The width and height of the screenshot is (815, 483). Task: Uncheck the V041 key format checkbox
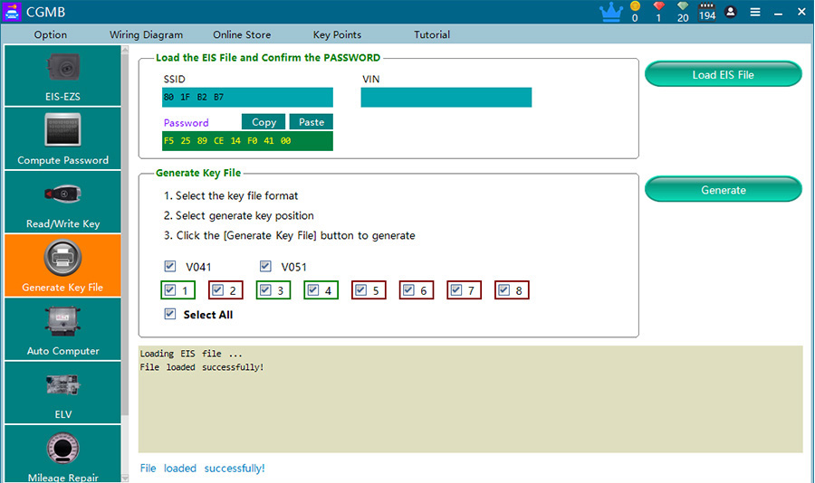(x=170, y=267)
